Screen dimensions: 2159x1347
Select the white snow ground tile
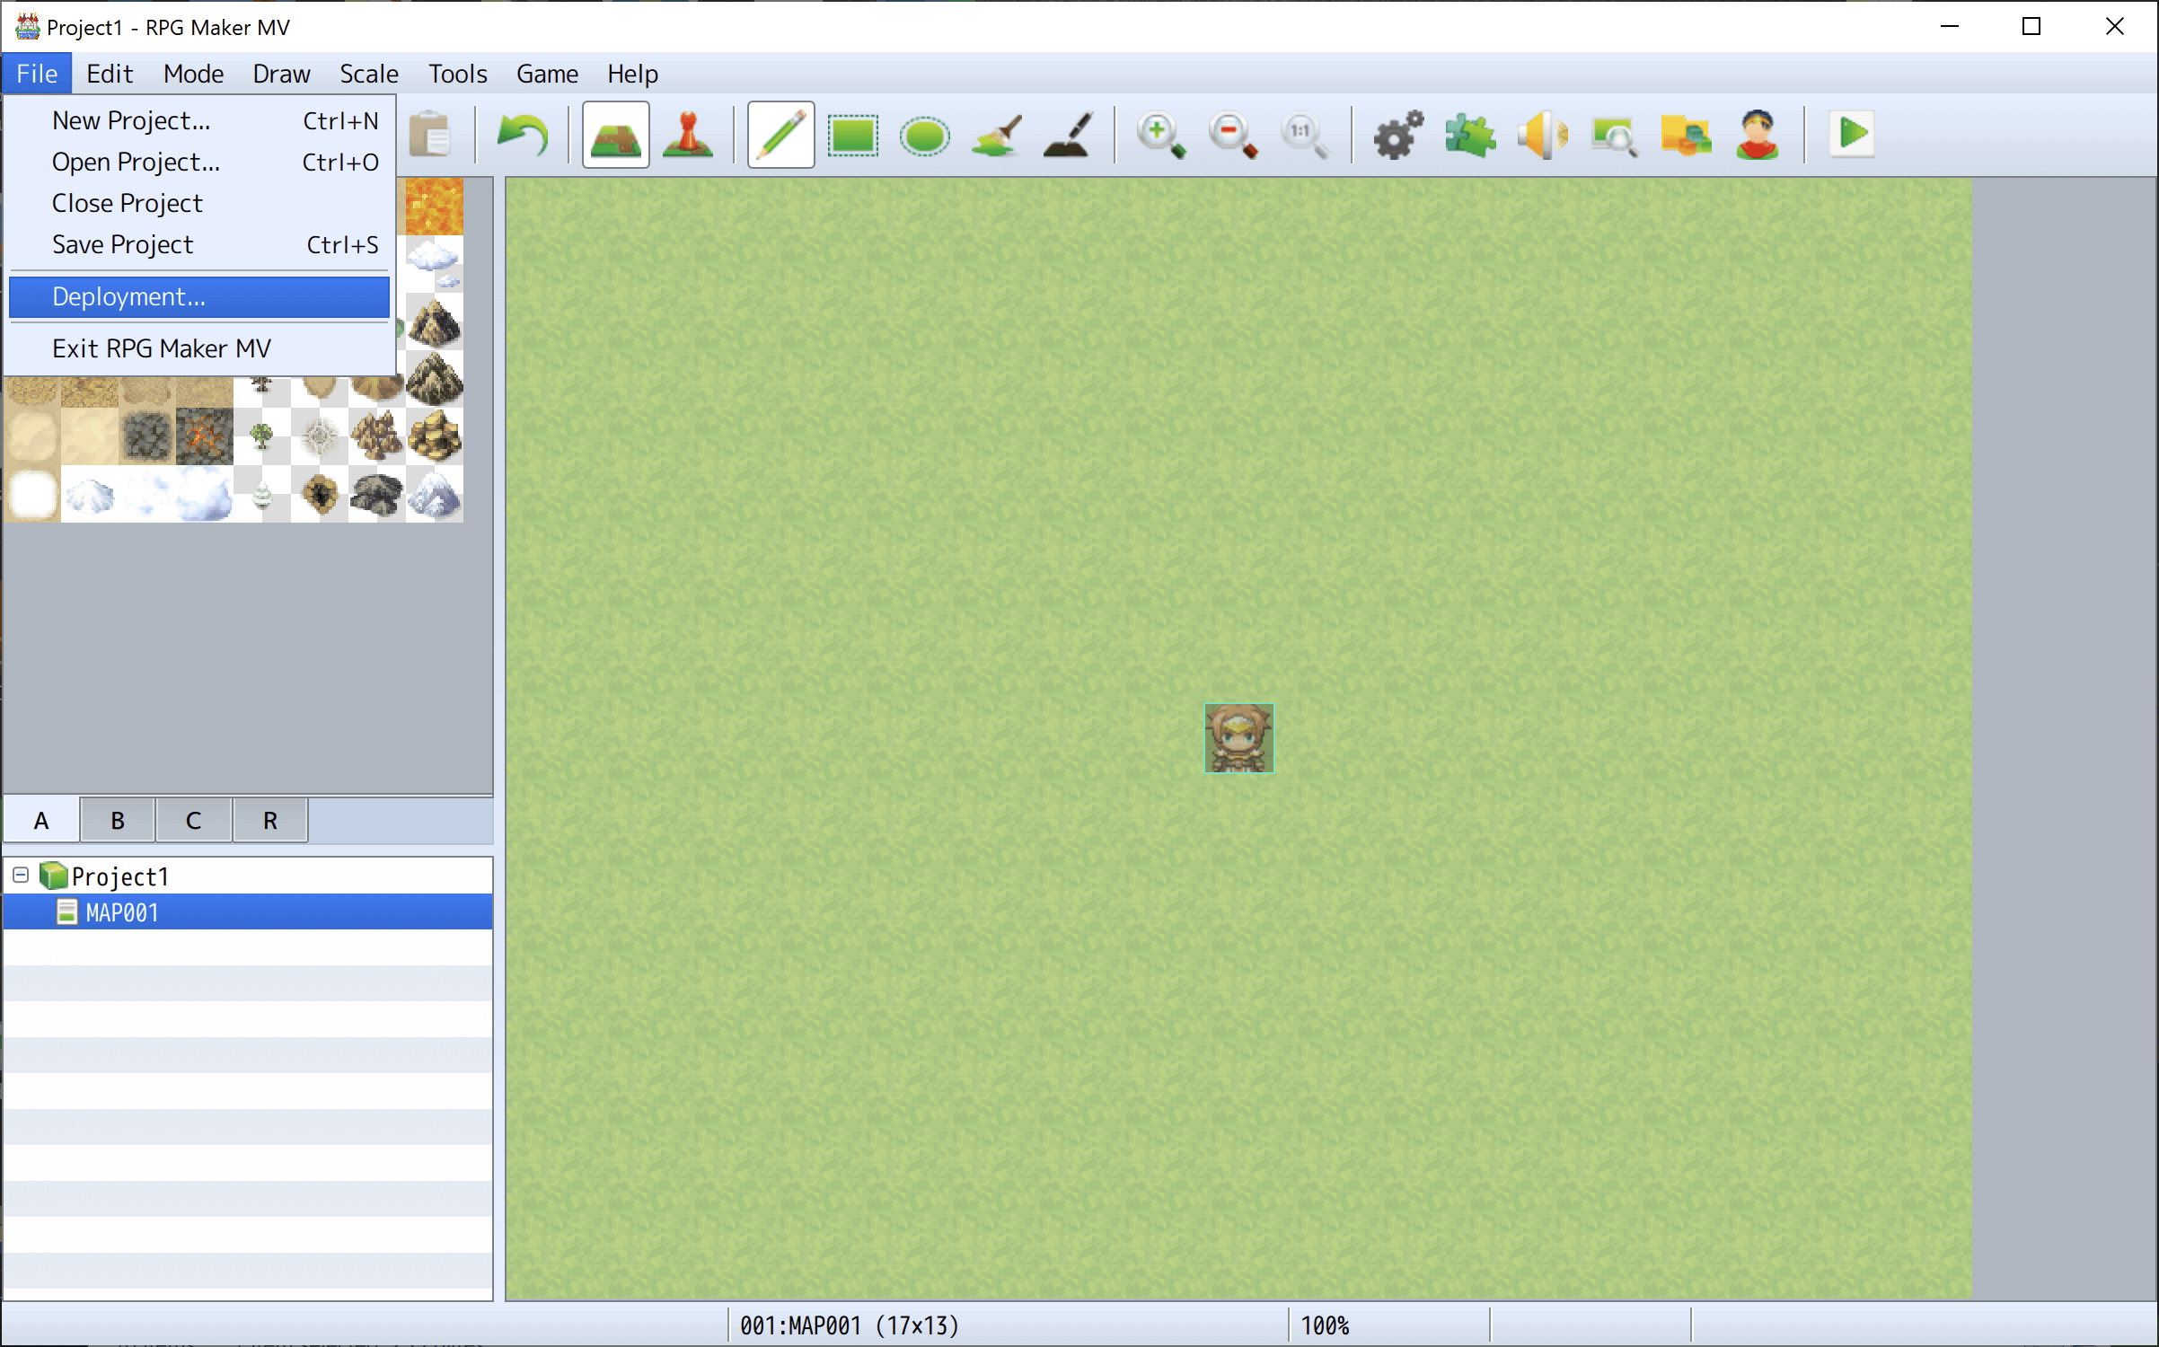32,494
